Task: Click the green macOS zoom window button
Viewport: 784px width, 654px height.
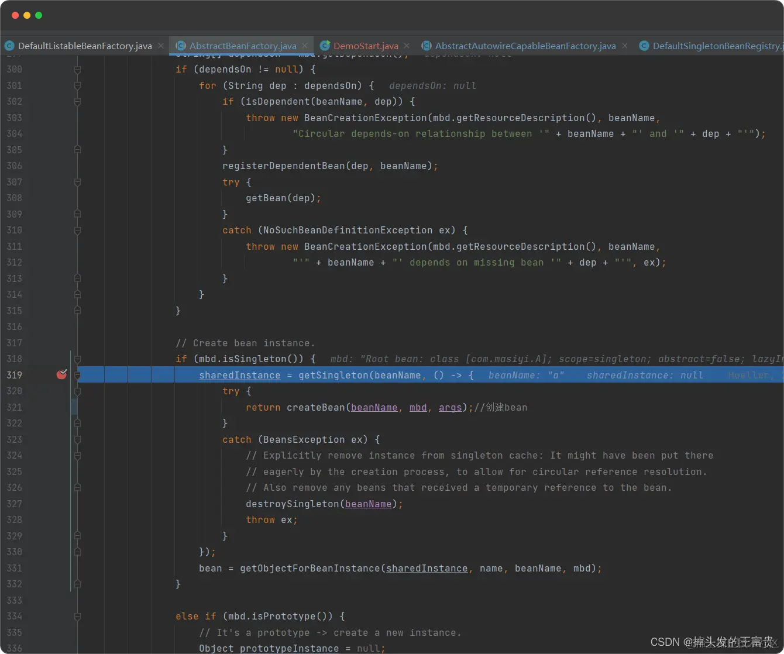Action: (39, 15)
